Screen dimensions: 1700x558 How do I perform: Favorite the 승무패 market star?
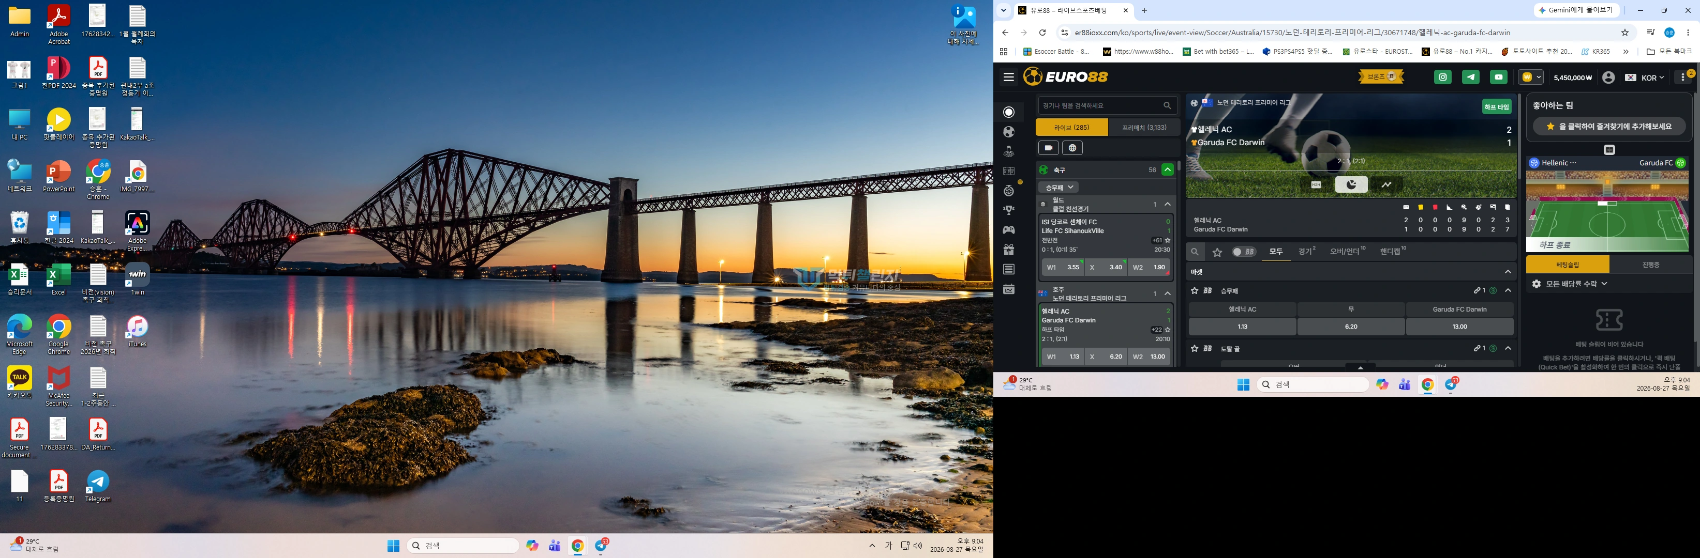(1195, 290)
